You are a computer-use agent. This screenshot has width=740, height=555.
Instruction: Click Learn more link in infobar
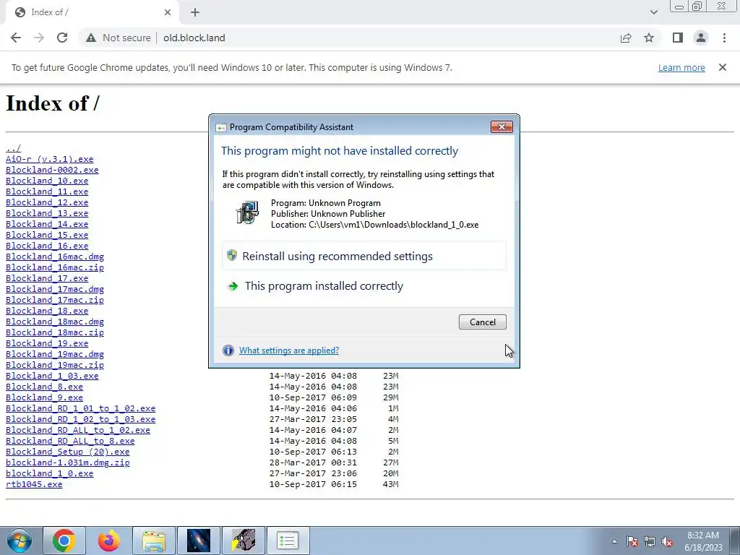click(x=681, y=67)
